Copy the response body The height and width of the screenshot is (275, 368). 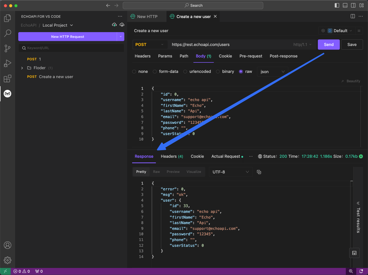tap(259, 172)
